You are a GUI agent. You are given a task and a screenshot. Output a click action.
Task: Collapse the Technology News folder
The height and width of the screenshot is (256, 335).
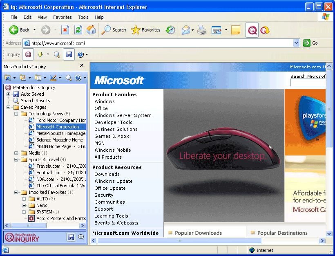click(16, 114)
